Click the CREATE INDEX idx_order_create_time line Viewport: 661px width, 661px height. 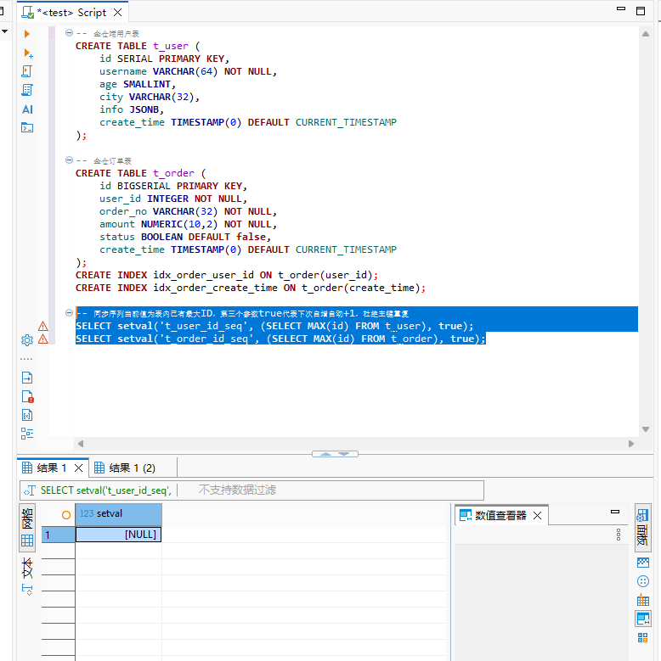(x=251, y=288)
